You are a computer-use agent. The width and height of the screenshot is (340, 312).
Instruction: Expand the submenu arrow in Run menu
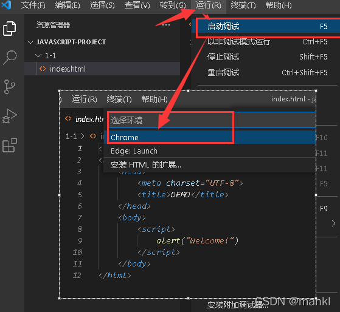333,223
